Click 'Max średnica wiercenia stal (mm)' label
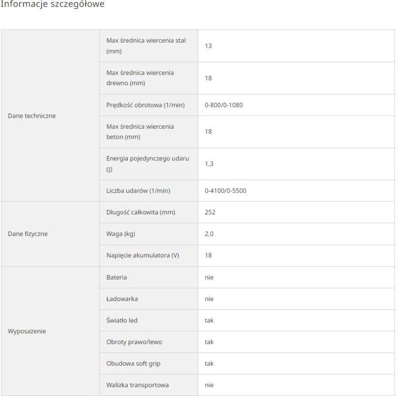 [x=146, y=46]
